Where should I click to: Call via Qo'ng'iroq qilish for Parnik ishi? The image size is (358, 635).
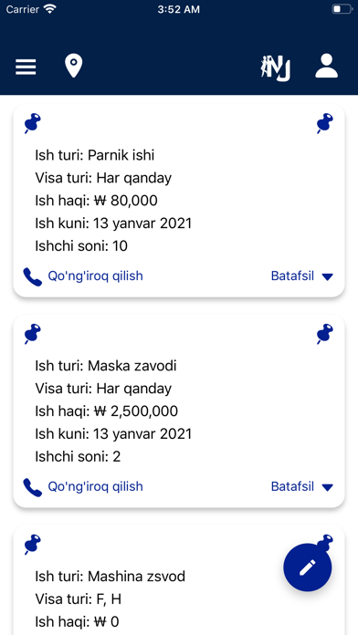coord(95,276)
